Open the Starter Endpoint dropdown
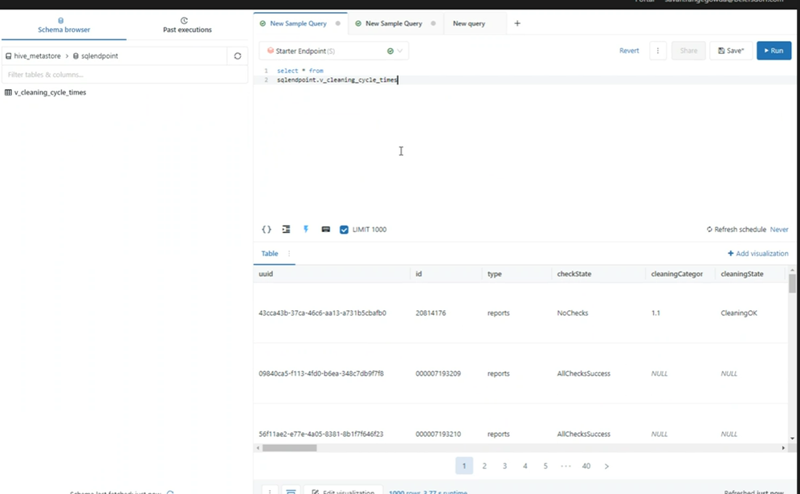The height and width of the screenshot is (494, 800). tap(333, 51)
